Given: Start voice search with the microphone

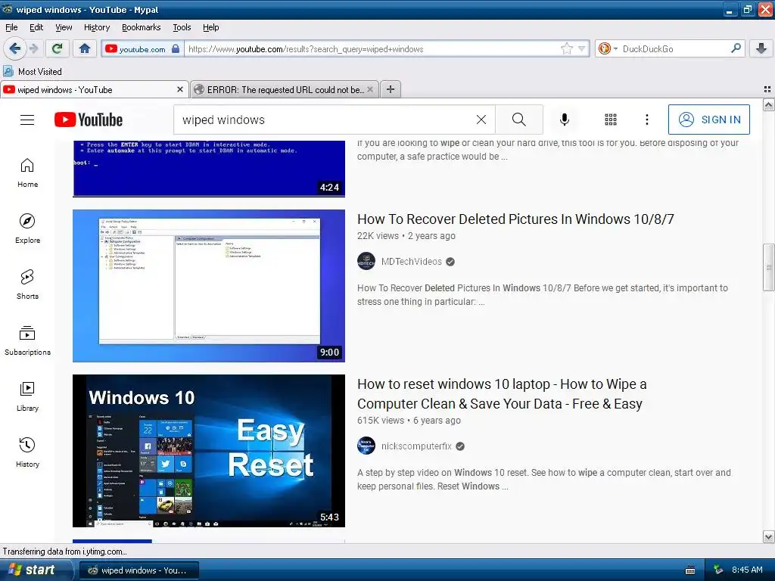Looking at the screenshot, I should [x=565, y=120].
